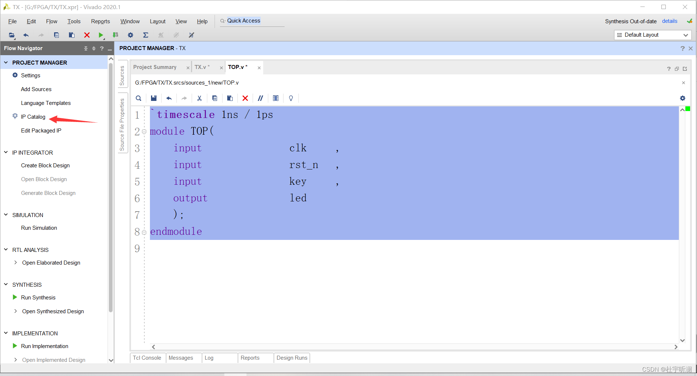697x376 pixels.
Task: Collapse the PROJECT MANAGER section
Action: point(6,62)
